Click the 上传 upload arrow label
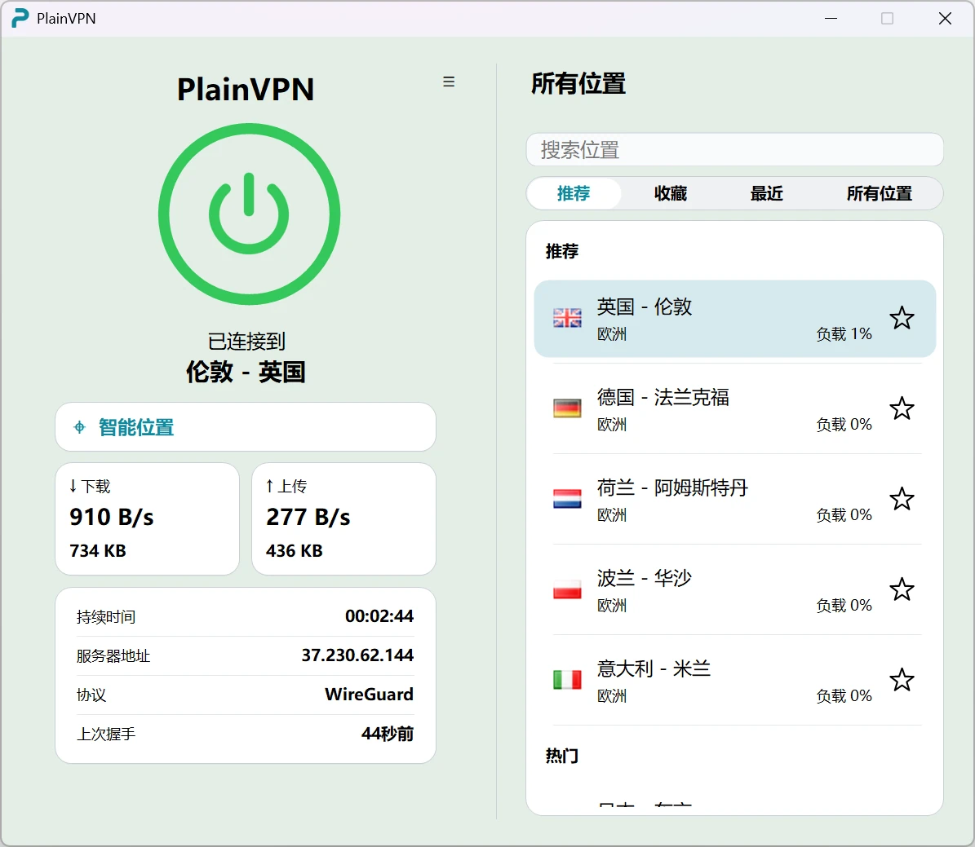 (286, 486)
